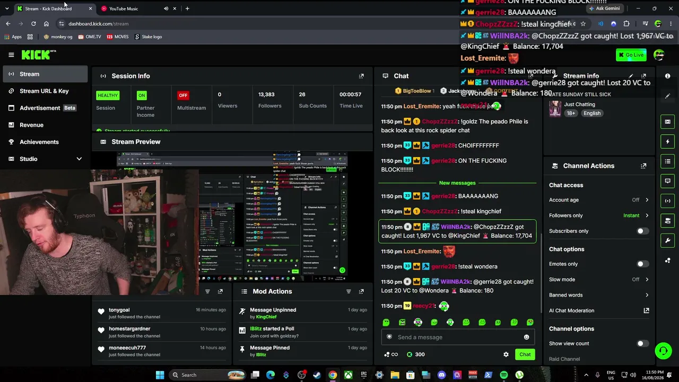Open Account age settings

coord(599,200)
